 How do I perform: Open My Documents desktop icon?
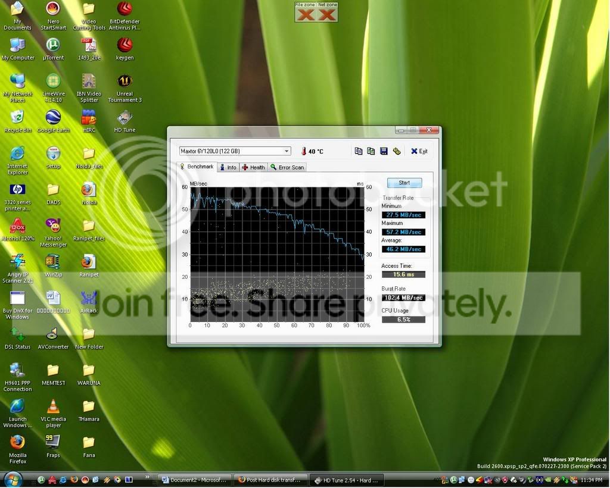pos(17,16)
